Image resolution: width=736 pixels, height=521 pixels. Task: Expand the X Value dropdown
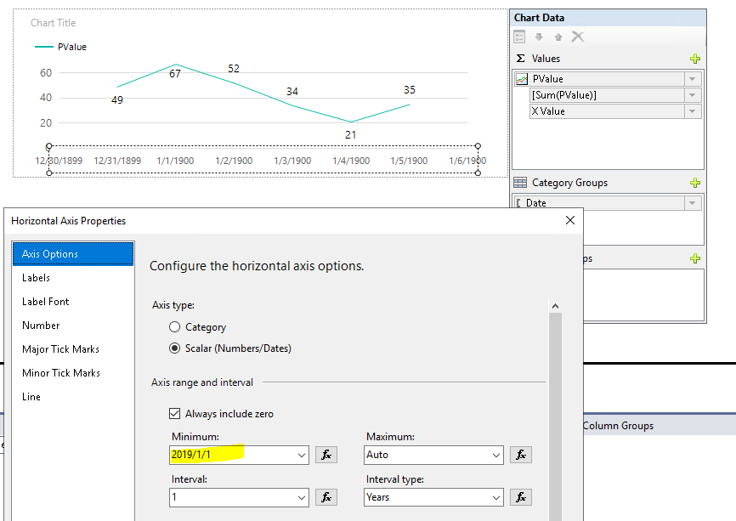(693, 111)
